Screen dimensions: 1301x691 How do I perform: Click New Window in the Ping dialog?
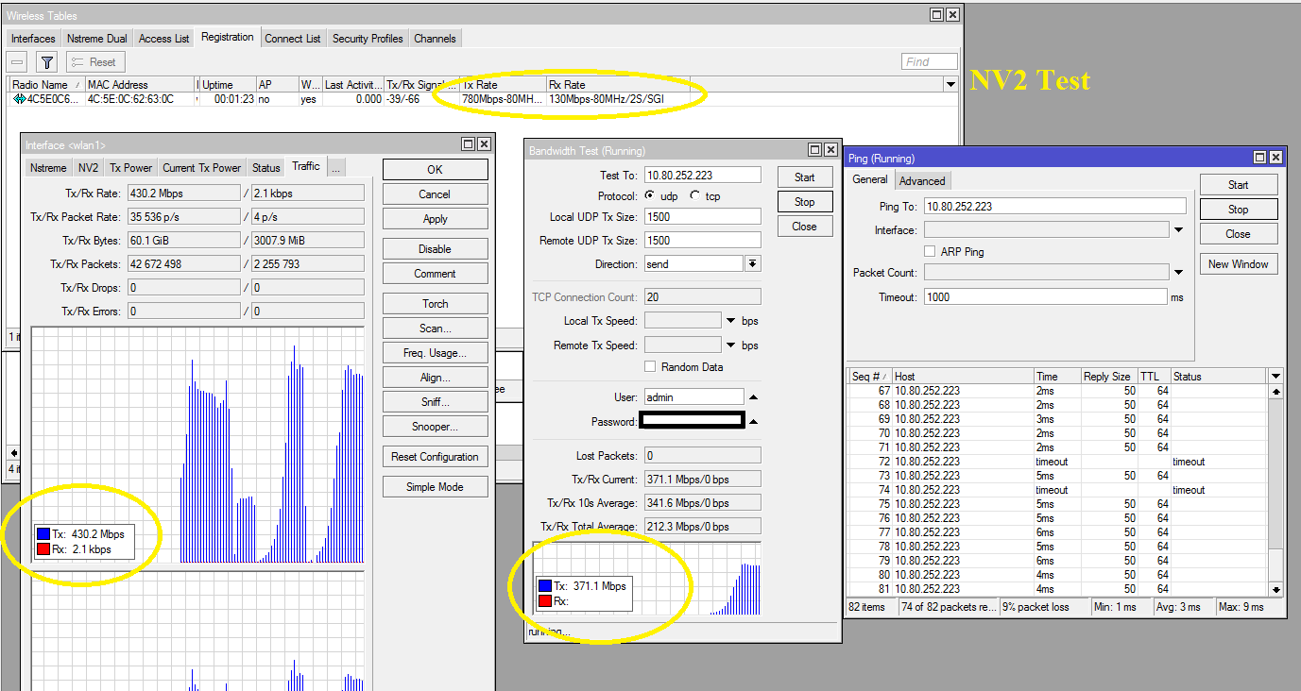click(x=1239, y=263)
